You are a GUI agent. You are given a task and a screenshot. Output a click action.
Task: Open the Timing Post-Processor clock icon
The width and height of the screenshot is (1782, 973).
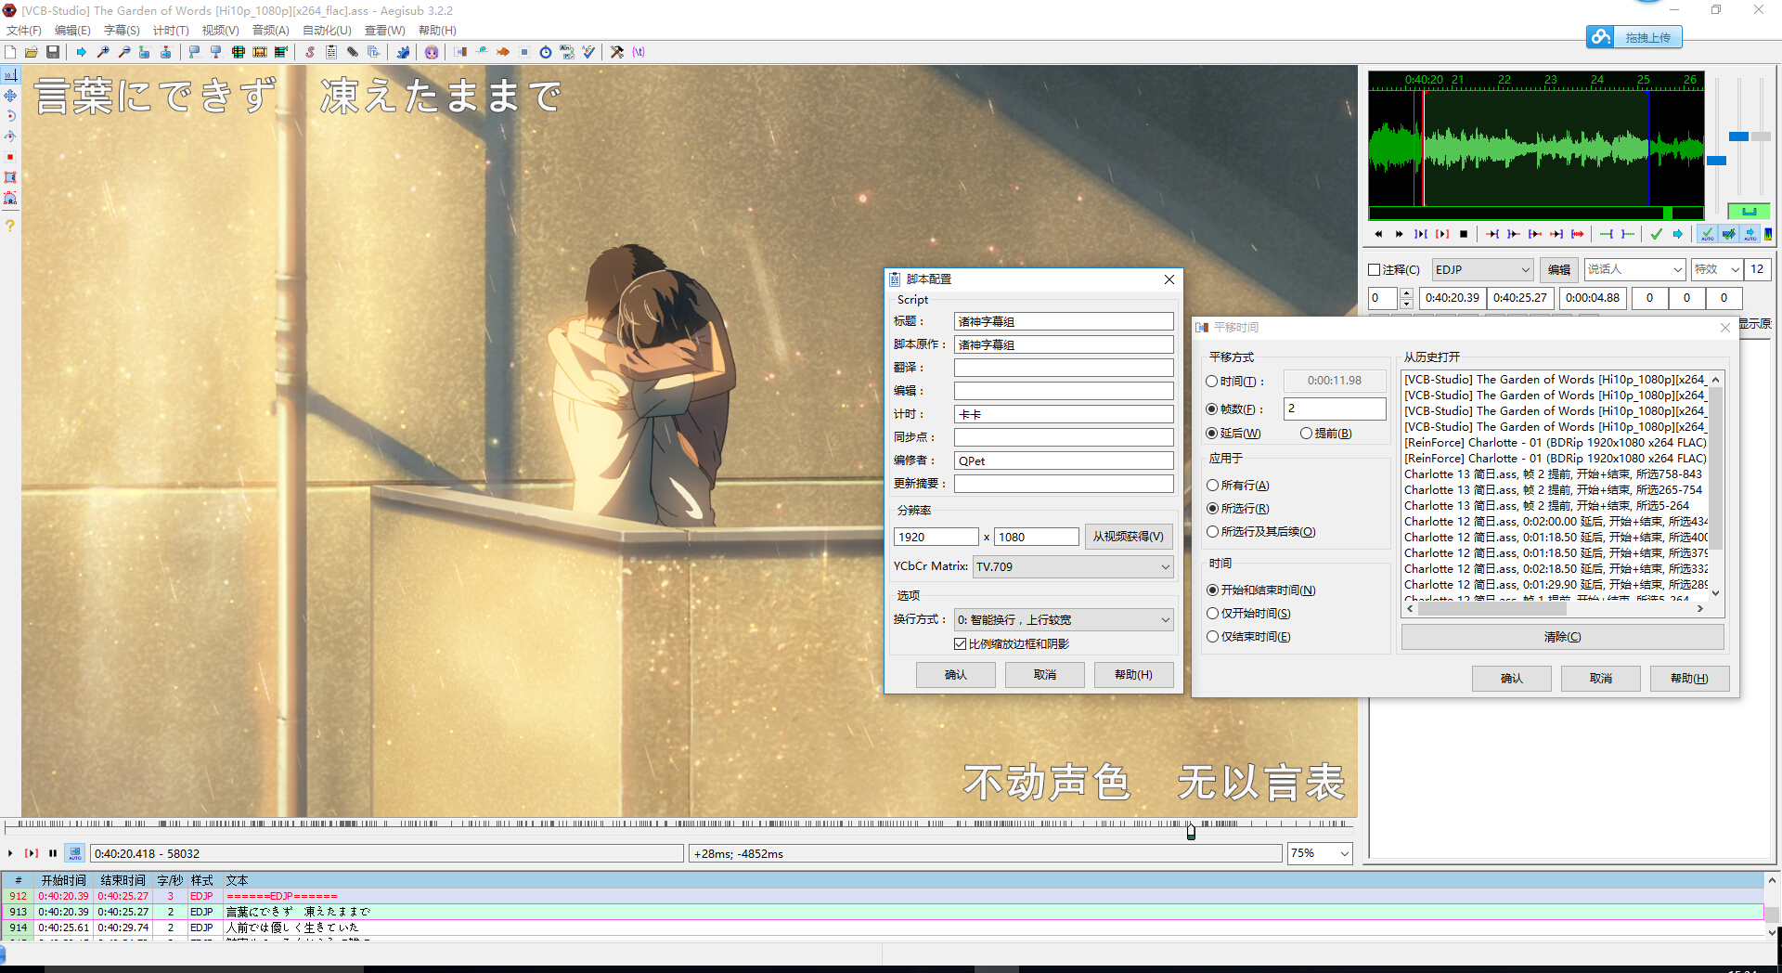[x=546, y=52]
